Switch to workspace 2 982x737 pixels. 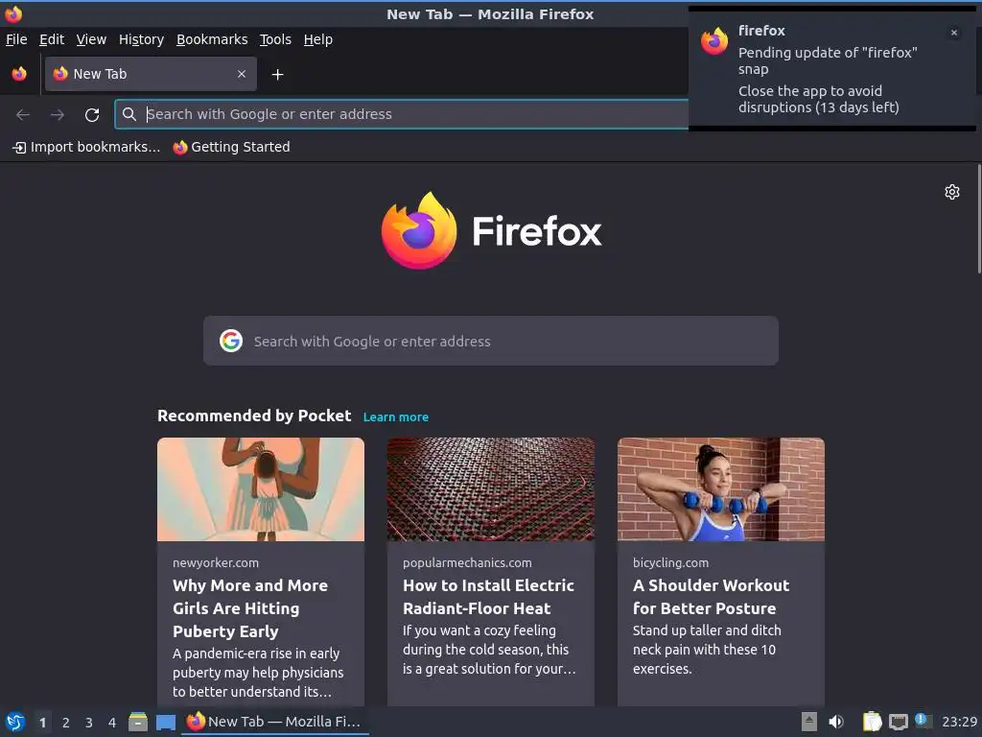[x=66, y=723]
